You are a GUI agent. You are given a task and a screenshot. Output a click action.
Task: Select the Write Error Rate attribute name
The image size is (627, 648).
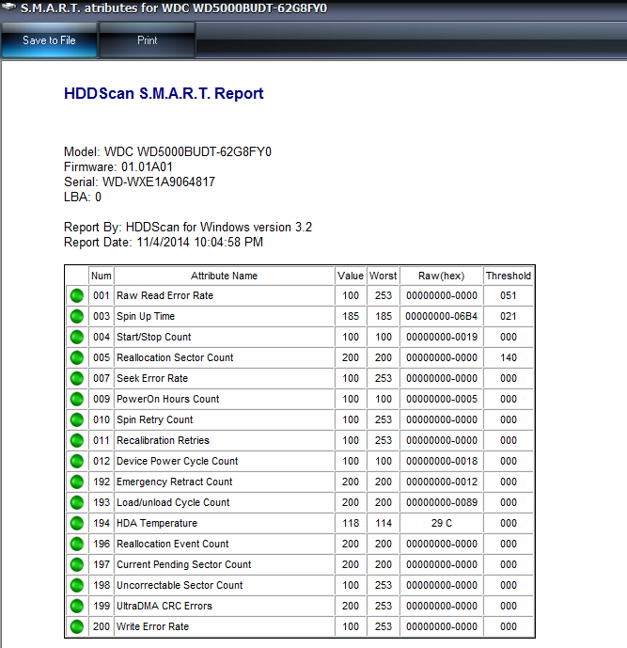152,626
